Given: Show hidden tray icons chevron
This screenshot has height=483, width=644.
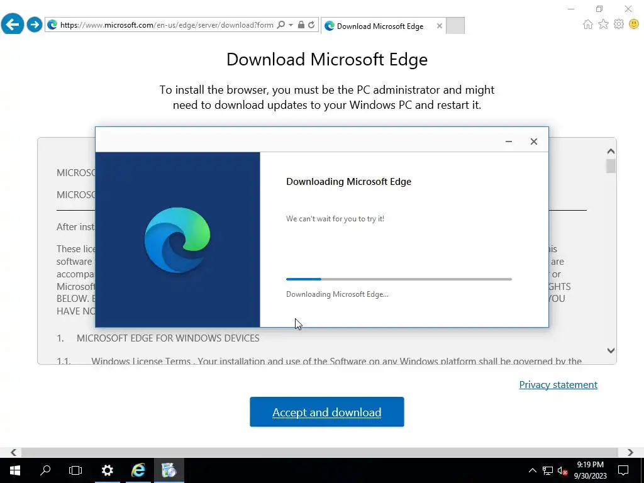Looking at the screenshot, I should click(532, 470).
